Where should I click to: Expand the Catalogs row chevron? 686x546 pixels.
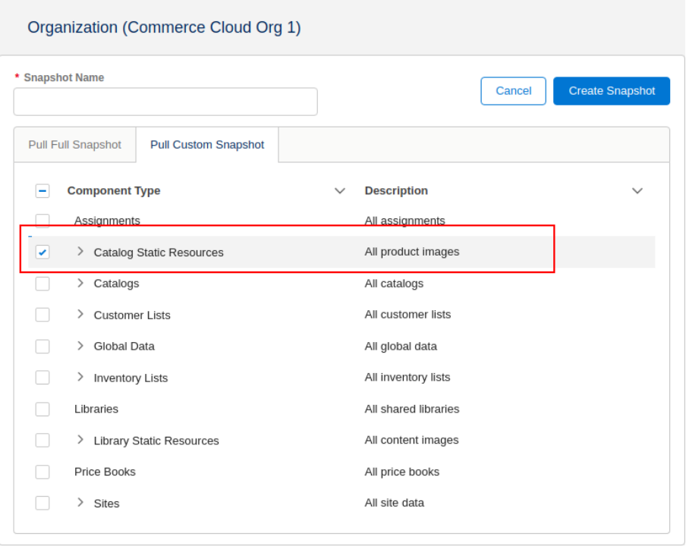[x=80, y=283]
